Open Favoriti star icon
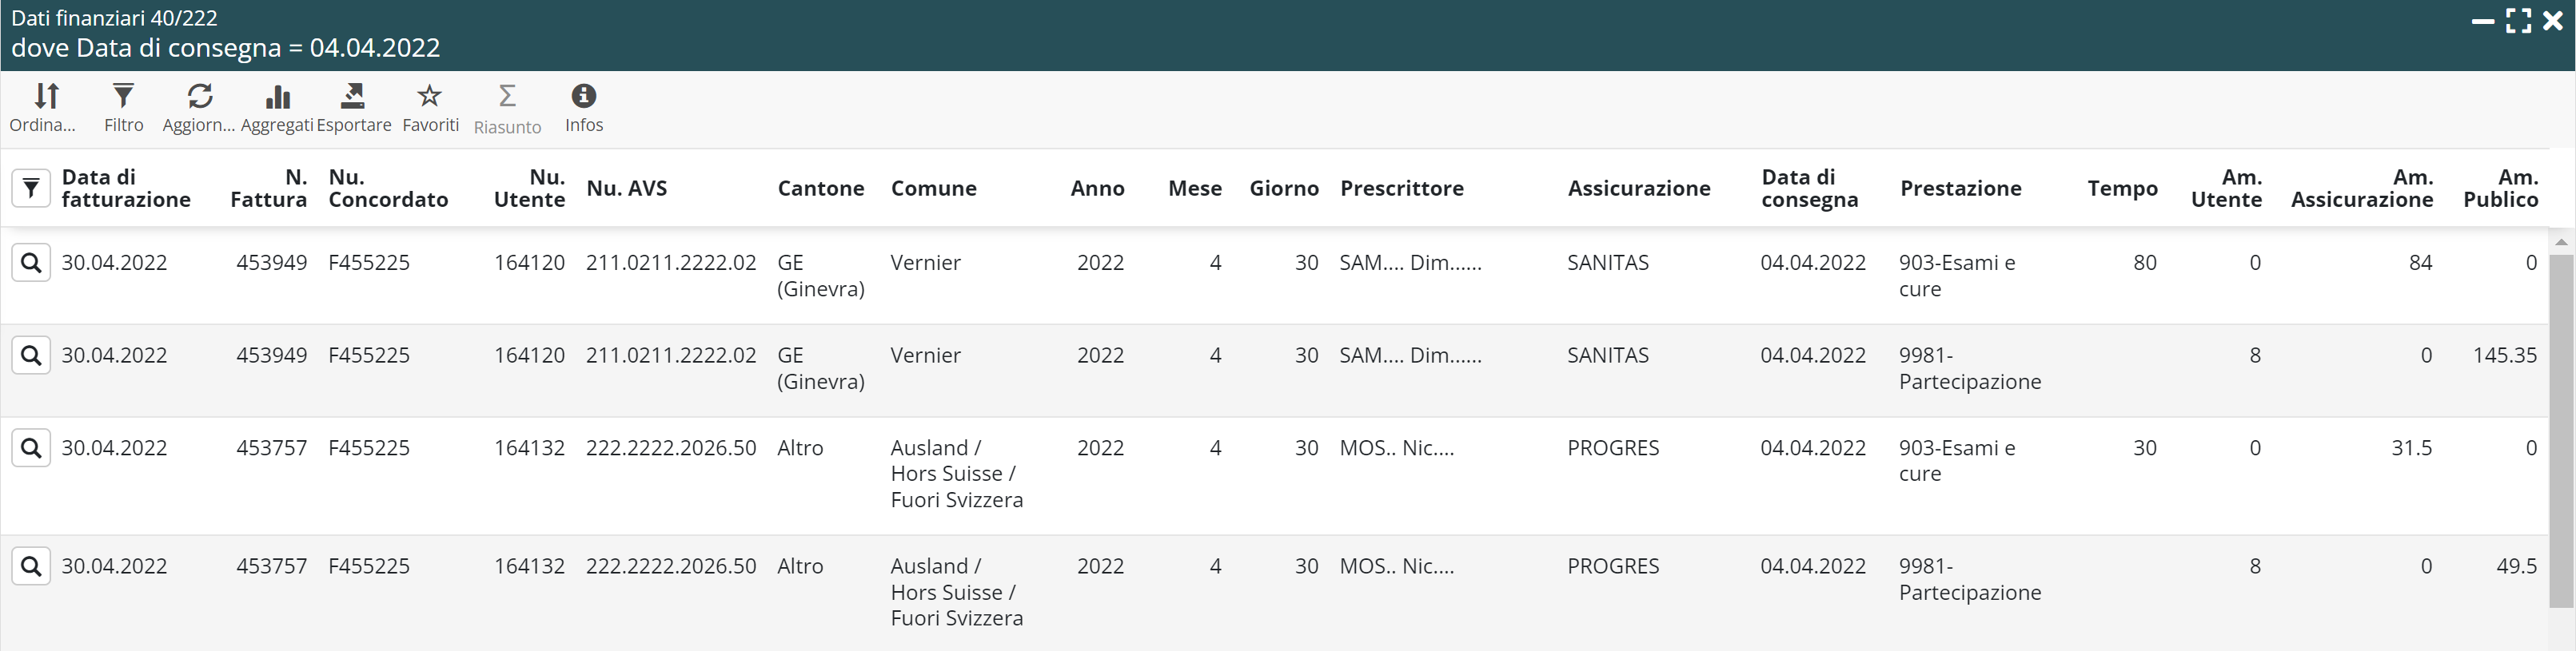Viewport: 2576px width, 651px height. coord(430,96)
